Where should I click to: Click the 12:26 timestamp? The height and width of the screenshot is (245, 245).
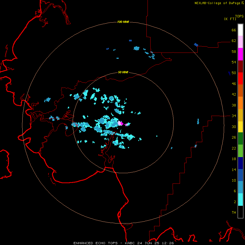click(x=167, y=243)
